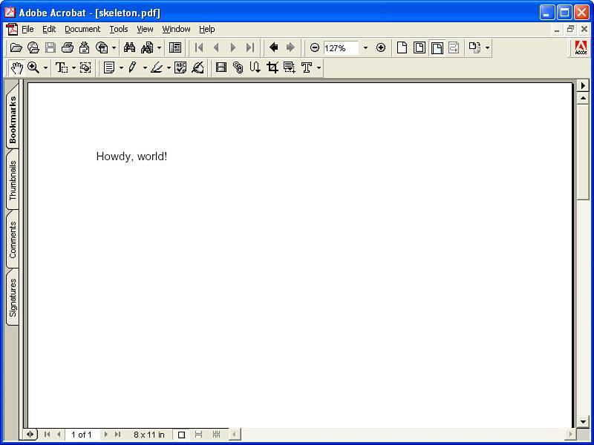Toggle the Show/Hide Navigation Pane icon
The image size is (594, 445).
(x=175, y=47)
